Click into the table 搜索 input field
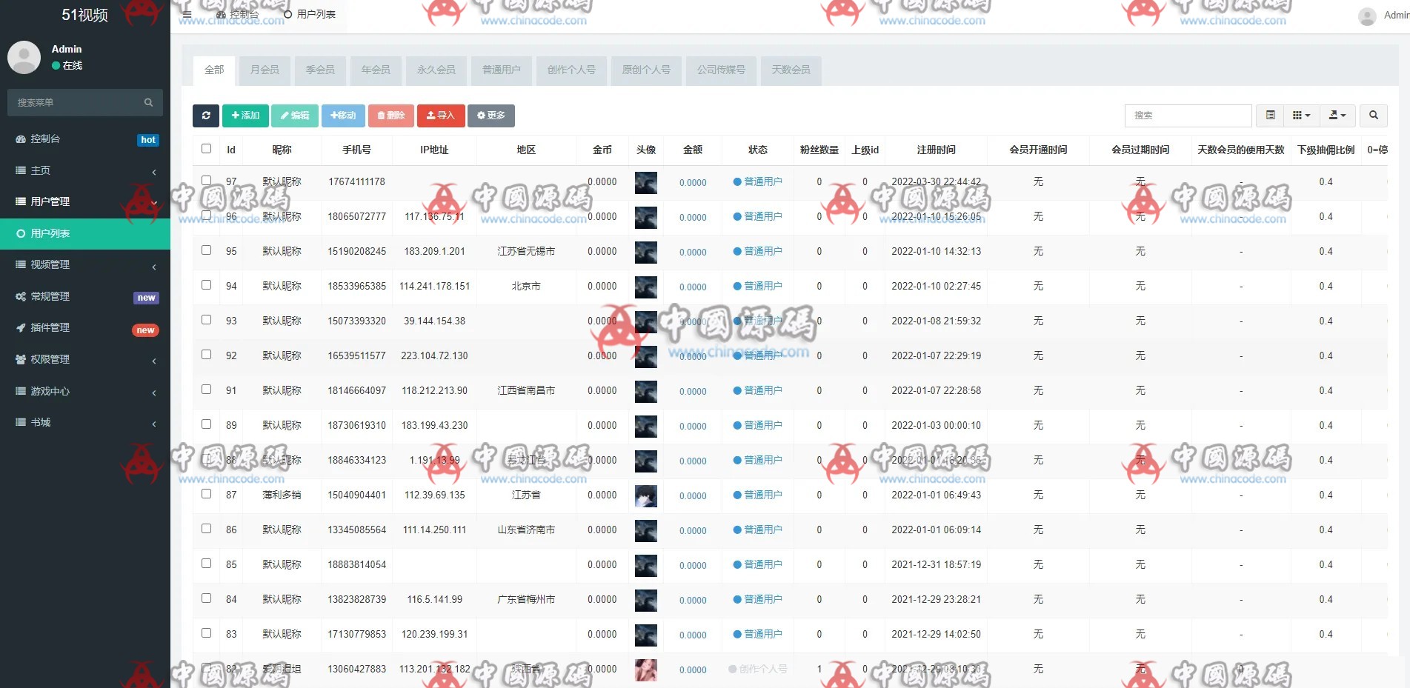The width and height of the screenshot is (1410, 688). (1188, 116)
